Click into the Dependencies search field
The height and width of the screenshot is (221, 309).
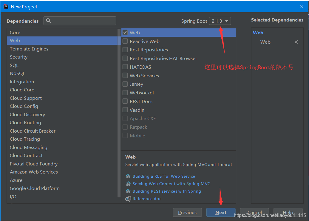click(x=80, y=21)
